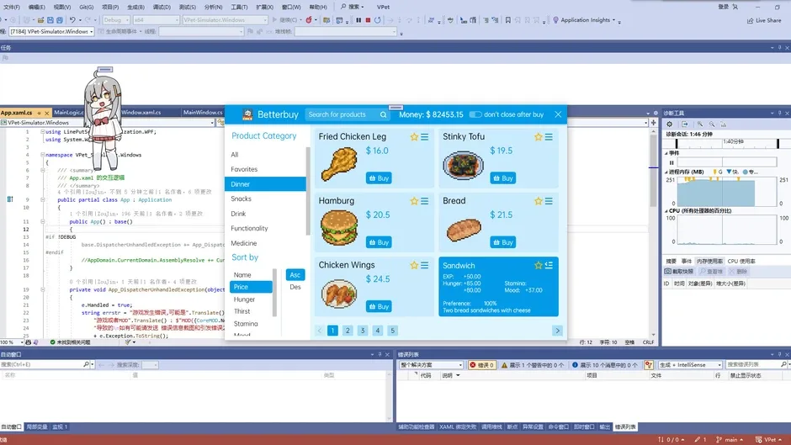
Task: Select the Snacks product category
Action: point(265,199)
